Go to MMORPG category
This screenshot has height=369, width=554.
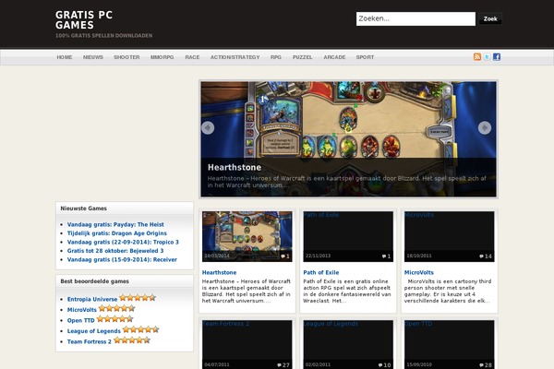(162, 57)
